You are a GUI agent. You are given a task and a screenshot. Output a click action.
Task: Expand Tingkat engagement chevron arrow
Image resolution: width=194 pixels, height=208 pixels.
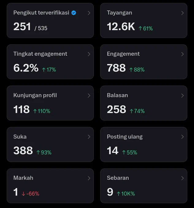[89, 54]
